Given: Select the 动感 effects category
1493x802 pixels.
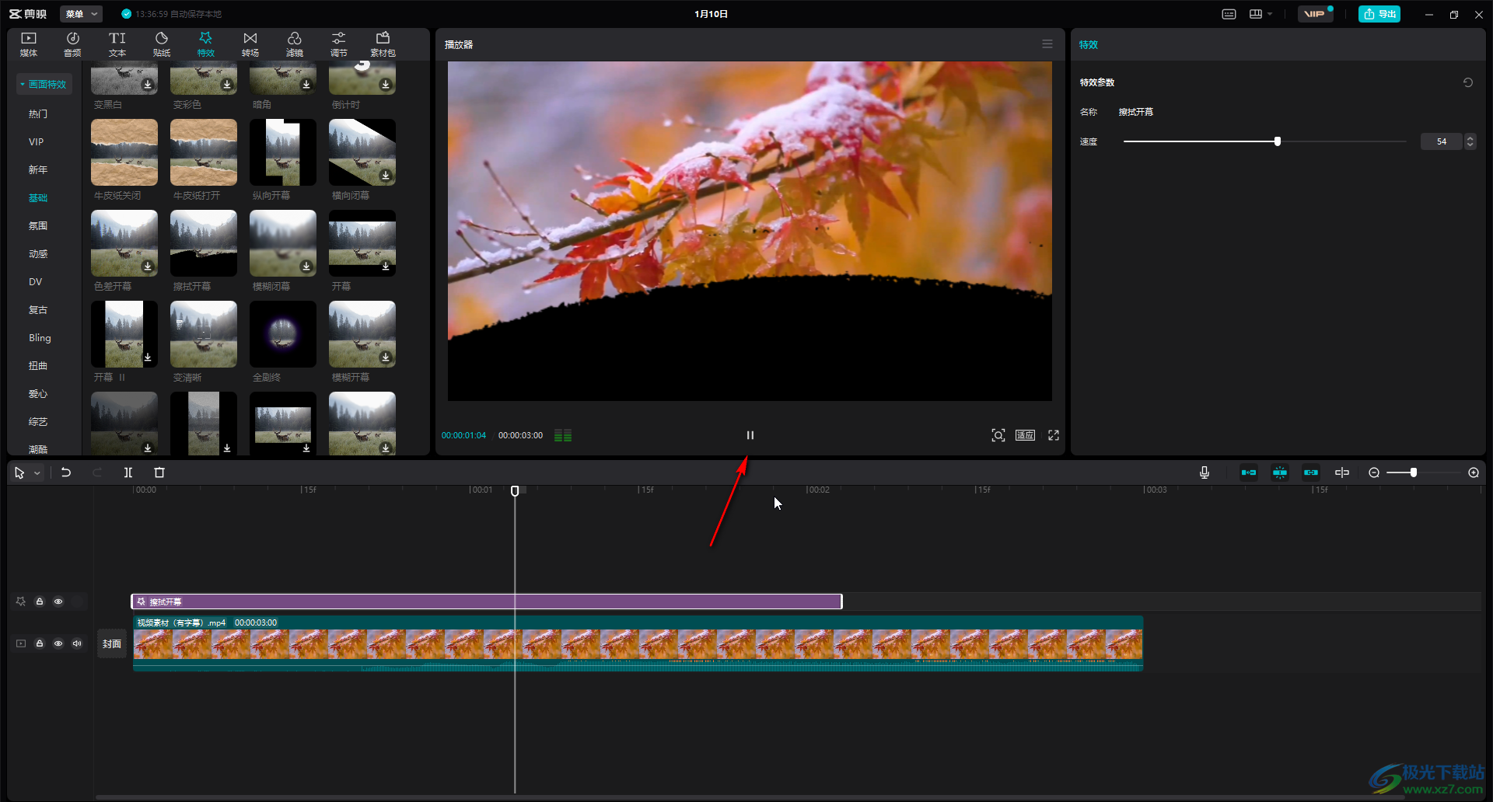Looking at the screenshot, I should [38, 253].
